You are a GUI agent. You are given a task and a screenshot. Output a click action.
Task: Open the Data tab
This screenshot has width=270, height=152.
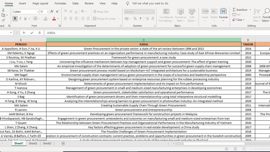75,3
